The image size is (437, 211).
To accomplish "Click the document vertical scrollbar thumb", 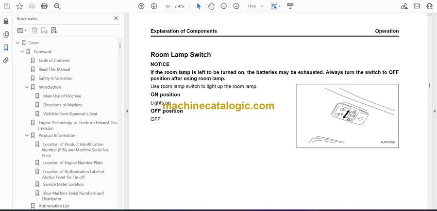I will 430,85.
